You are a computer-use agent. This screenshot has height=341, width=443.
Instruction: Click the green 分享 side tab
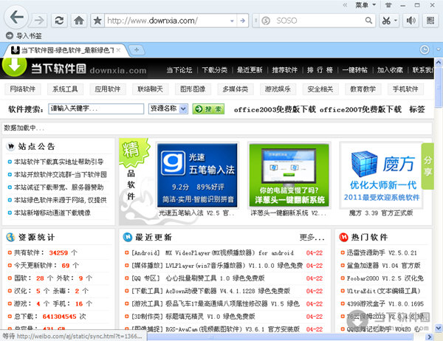427,166
